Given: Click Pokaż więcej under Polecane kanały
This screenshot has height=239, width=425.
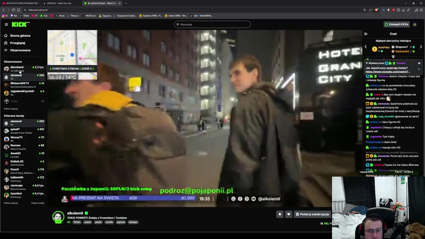Looking at the screenshot, I should (x=11, y=203).
